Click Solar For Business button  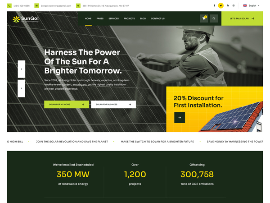(x=113, y=105)
